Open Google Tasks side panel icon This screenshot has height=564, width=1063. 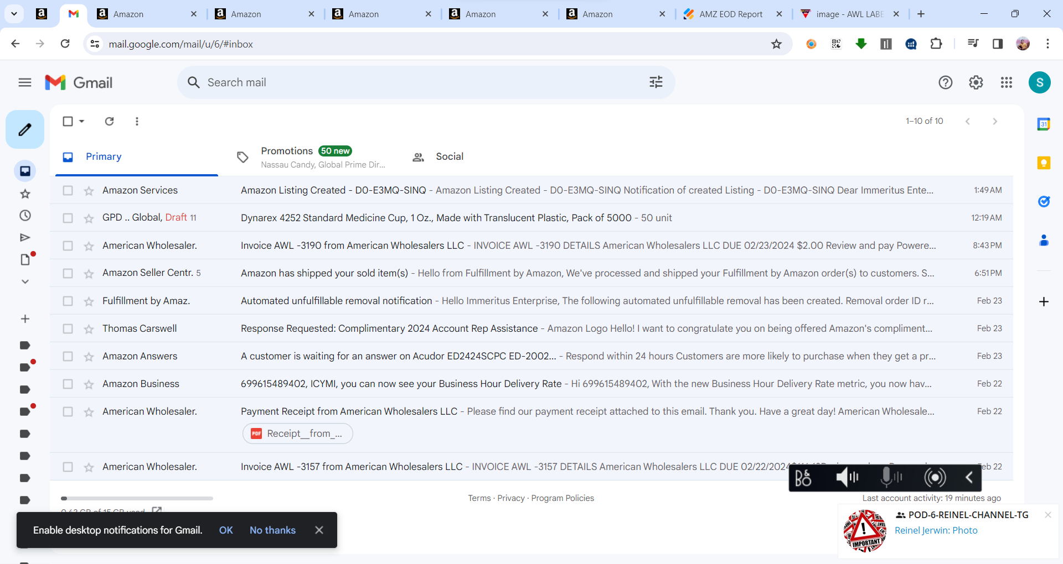1044,201
